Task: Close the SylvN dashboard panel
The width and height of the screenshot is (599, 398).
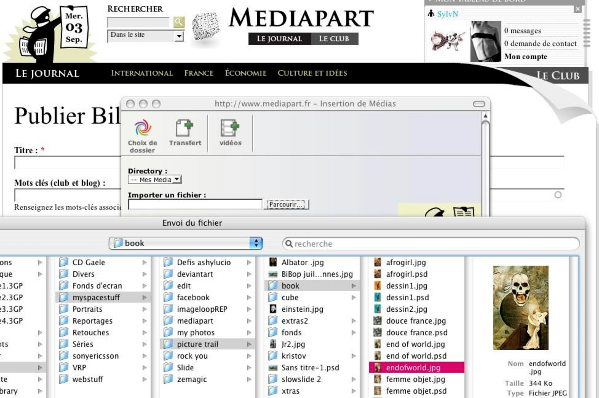Action: 577,9
